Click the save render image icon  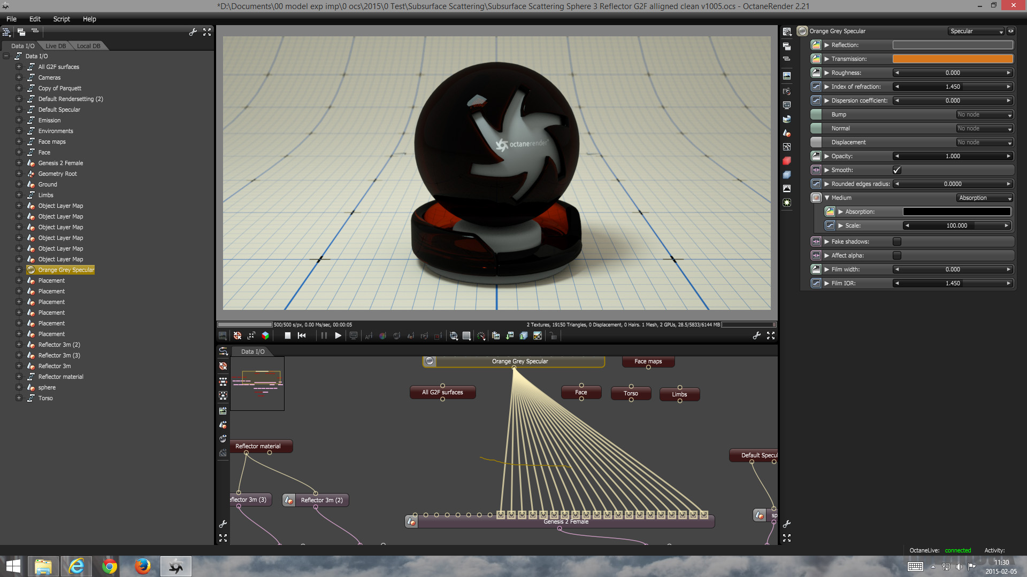point(510,336)
